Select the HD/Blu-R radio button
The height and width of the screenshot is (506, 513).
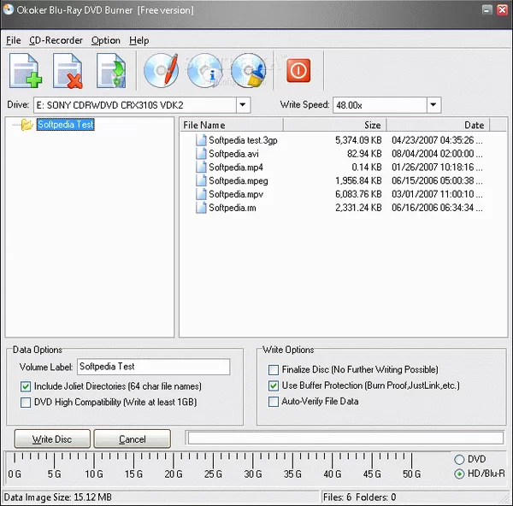click(x=459, y=474)
